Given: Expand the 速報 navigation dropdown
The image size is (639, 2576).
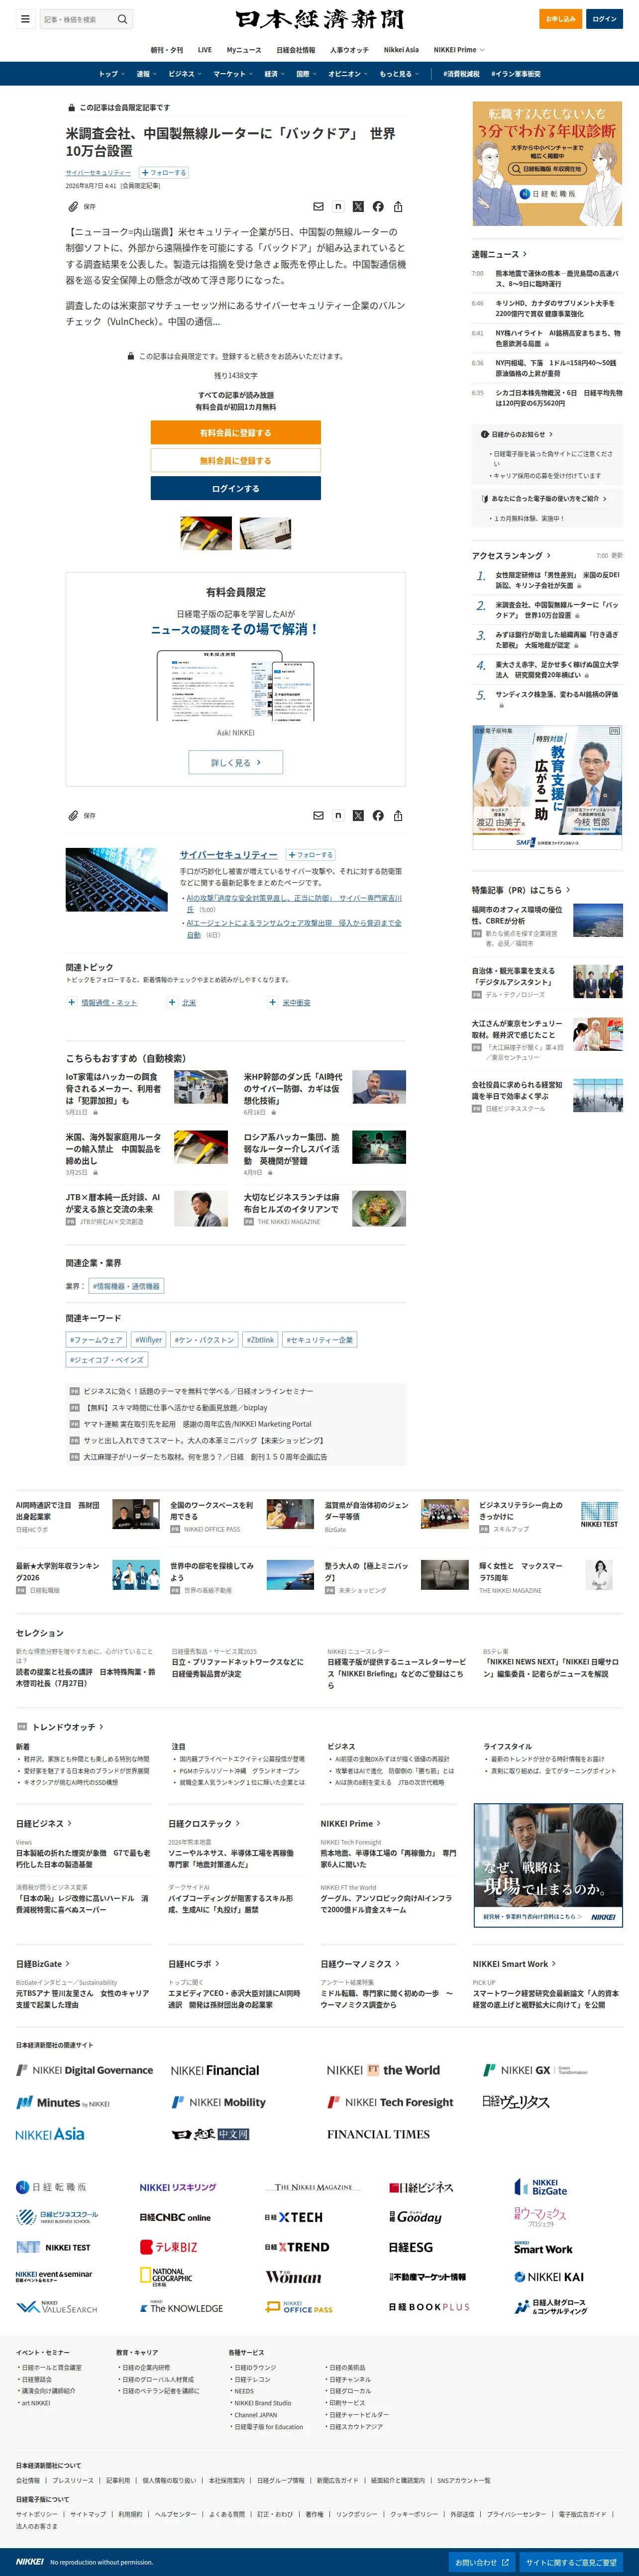Looking at the screenshot, I should coord(146,74).
